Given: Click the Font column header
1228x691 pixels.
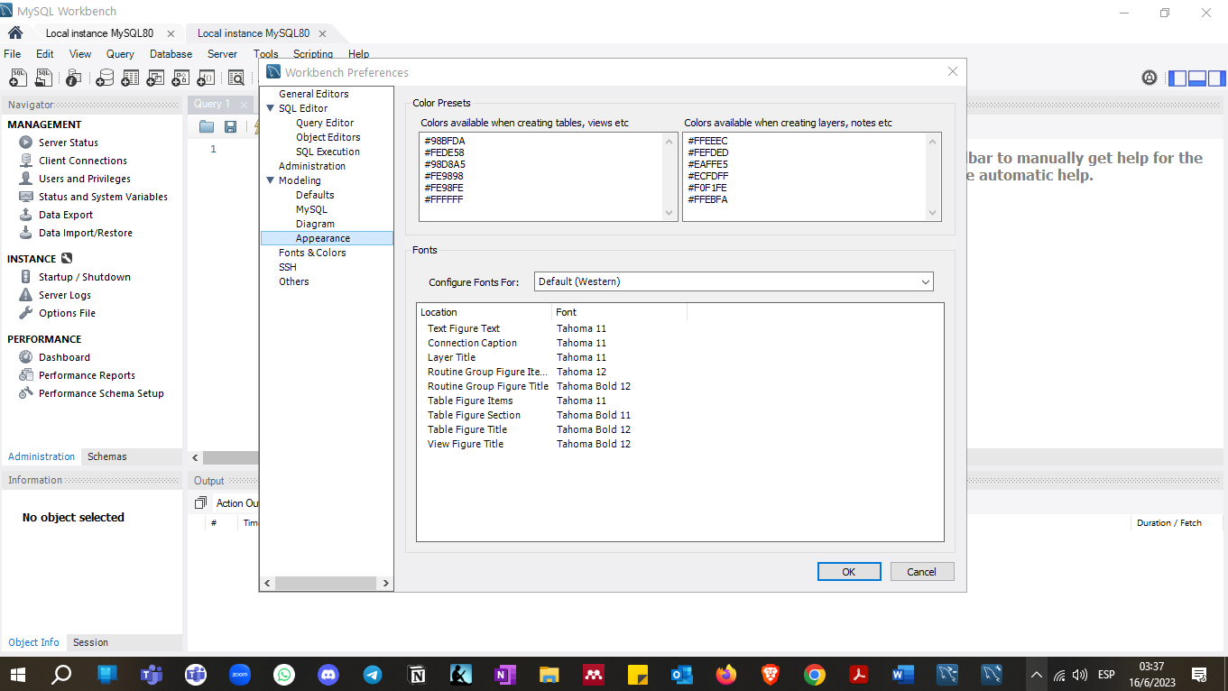Looking at the screenshot, I should coord(620,312).
